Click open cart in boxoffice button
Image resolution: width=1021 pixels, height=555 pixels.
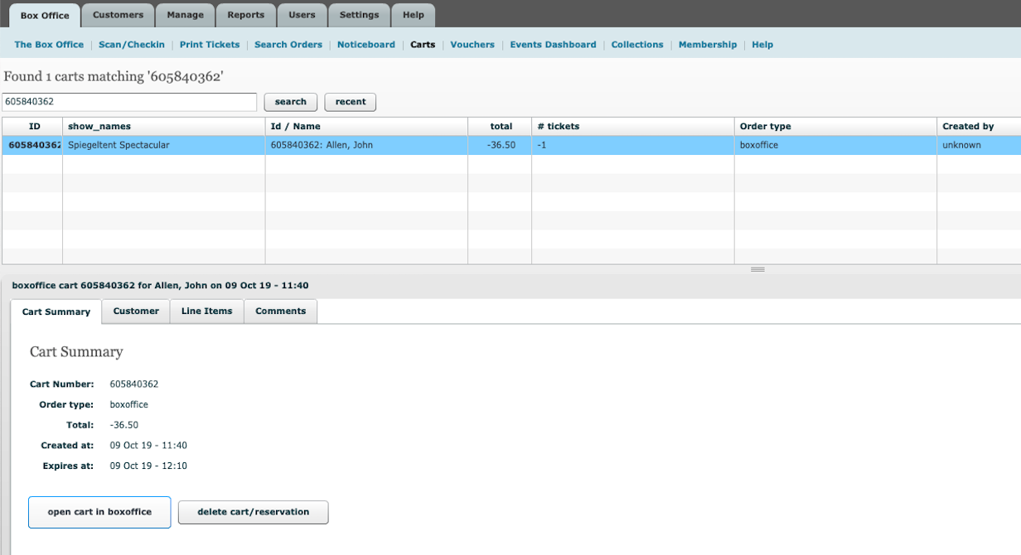(x=99, y=512)
